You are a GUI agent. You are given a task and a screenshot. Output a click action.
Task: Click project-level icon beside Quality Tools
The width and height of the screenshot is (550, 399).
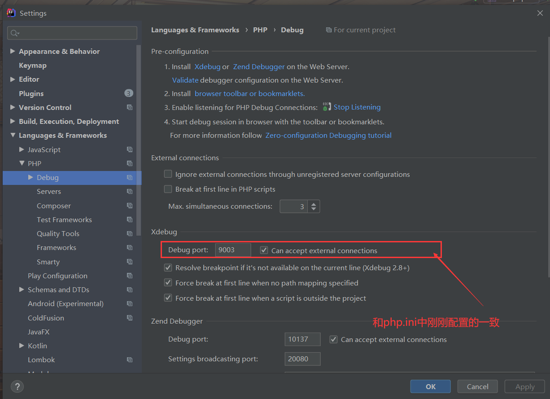coord(130,233)
